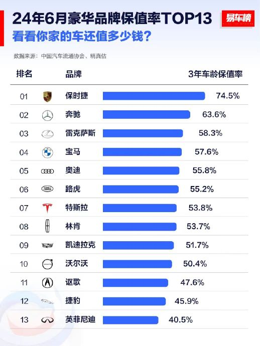Image resolution: width=260 pixels, height=346 pixels.
Task: Click the red Tesla logo
Action: pyautogui.click(x=47, y=208)
